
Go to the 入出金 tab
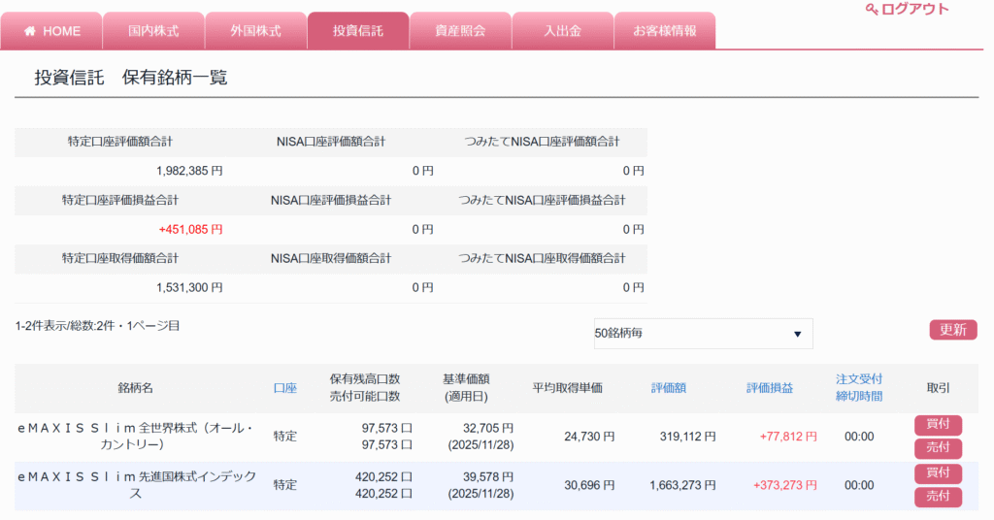tap(562, 31)
